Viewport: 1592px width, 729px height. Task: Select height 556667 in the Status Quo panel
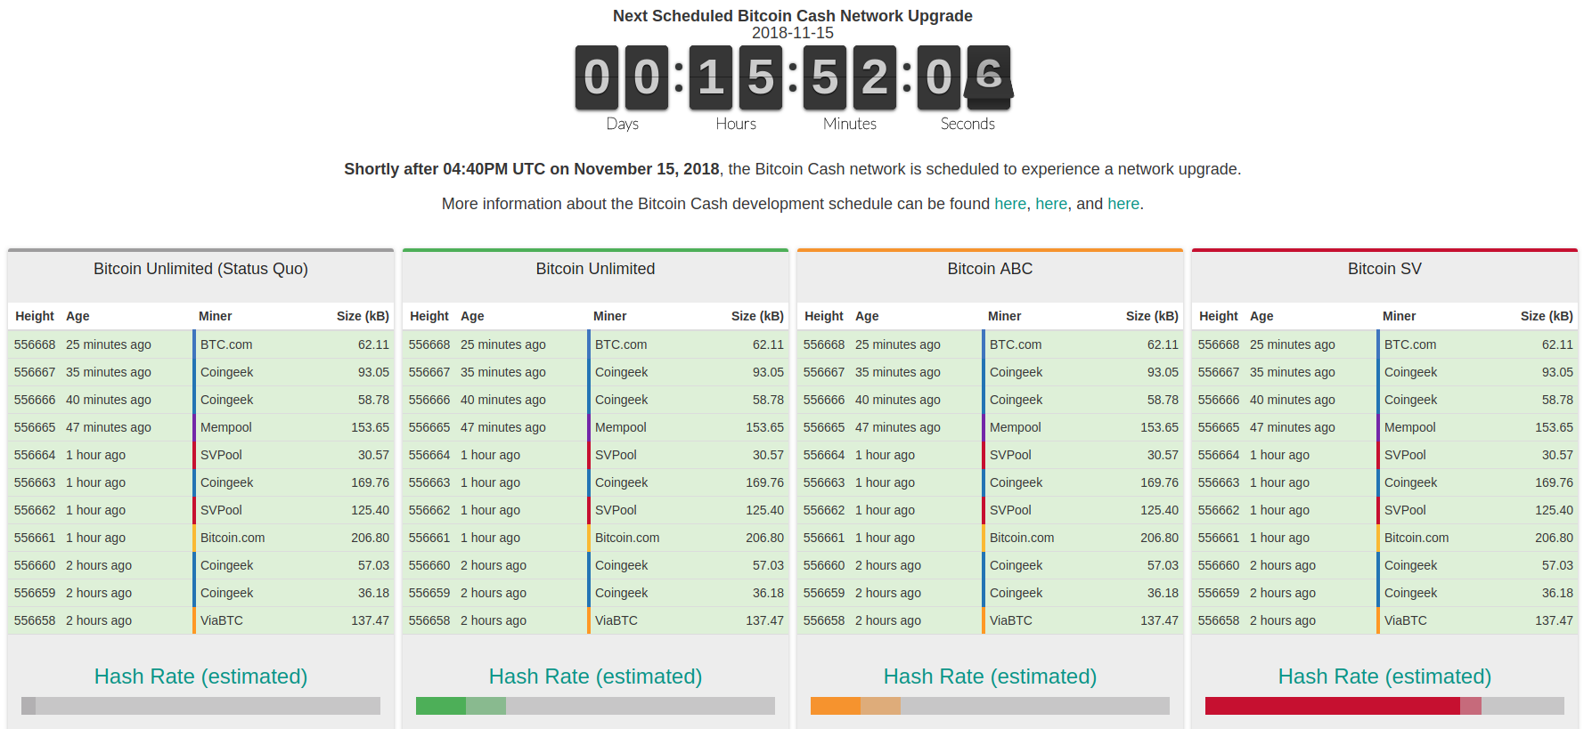[35, 372]
